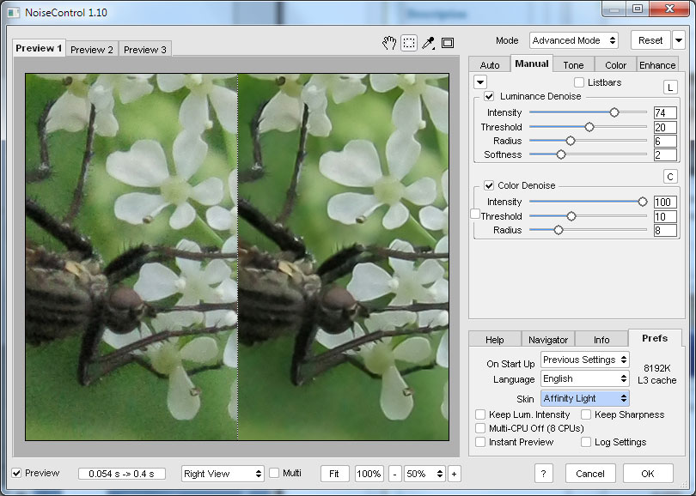Screen dimensions: 696x496
Task: Check the Multi checkbox
Action: 274,473
